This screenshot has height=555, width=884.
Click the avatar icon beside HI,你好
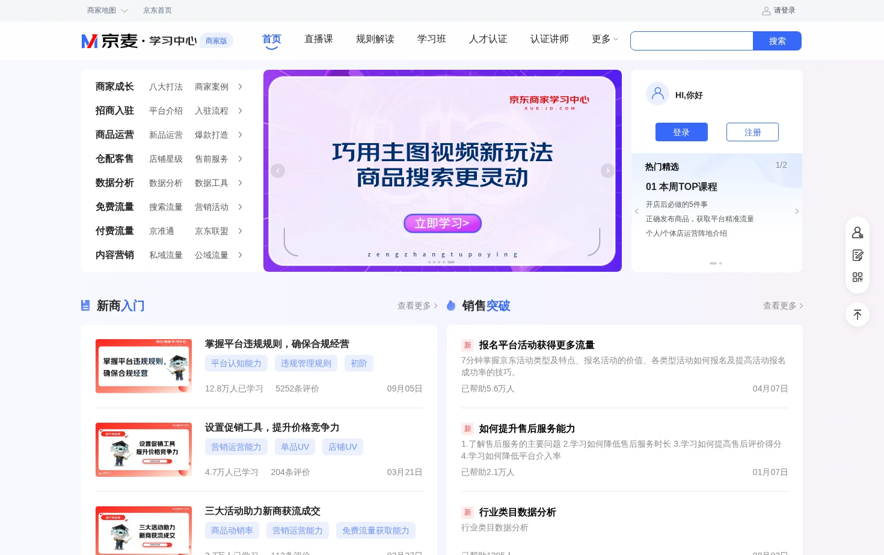click(x=657, y=94)
